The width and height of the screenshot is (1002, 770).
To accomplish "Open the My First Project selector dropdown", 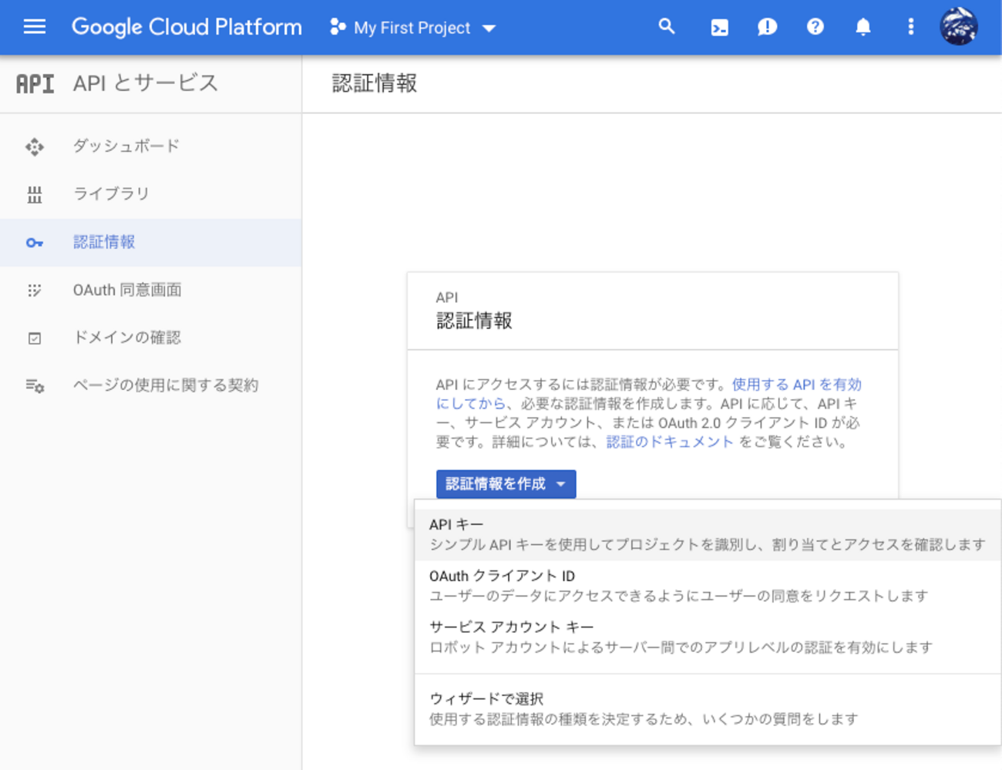I will coord(412,28).
